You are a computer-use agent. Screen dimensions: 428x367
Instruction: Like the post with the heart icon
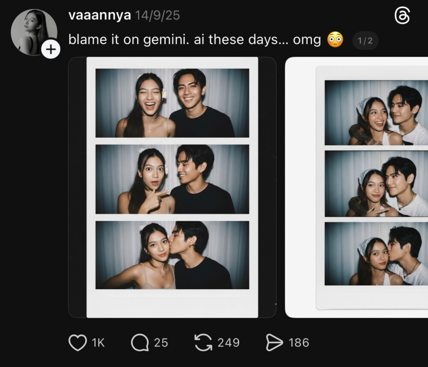pos(77,343)
